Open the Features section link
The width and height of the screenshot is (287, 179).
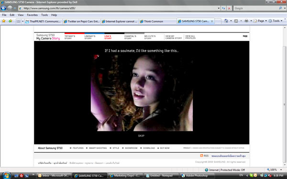(78, 148)
